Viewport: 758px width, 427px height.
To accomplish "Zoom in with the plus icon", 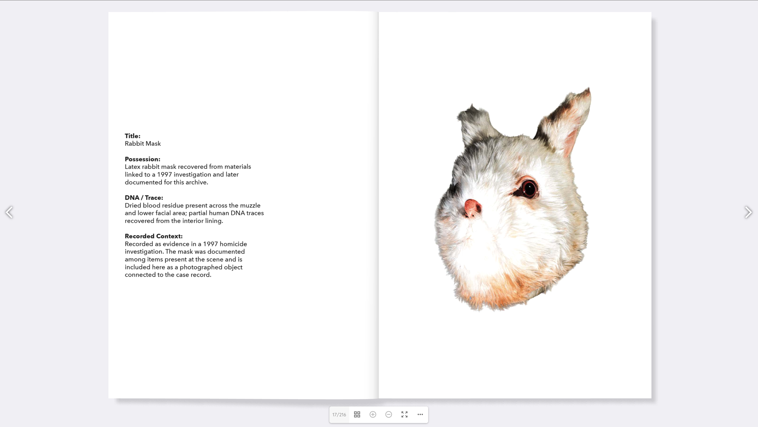I will 373,414.
